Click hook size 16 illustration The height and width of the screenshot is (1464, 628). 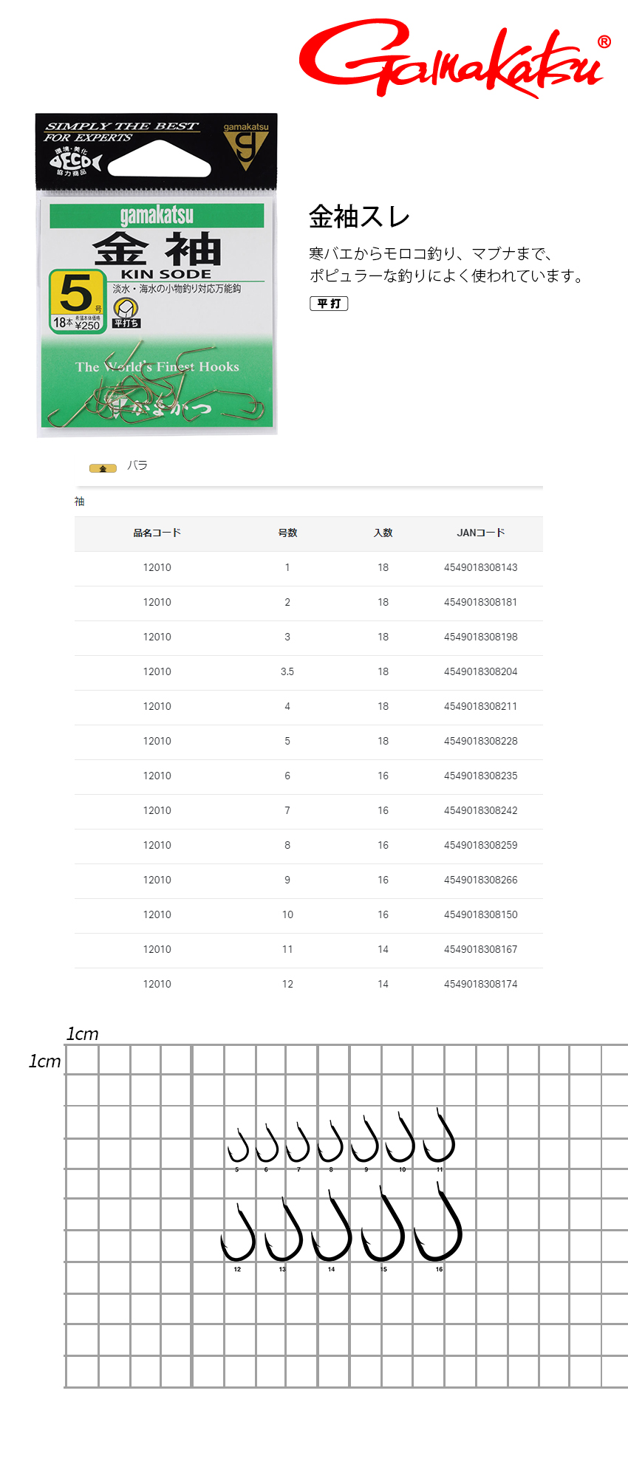(438, 1222)
